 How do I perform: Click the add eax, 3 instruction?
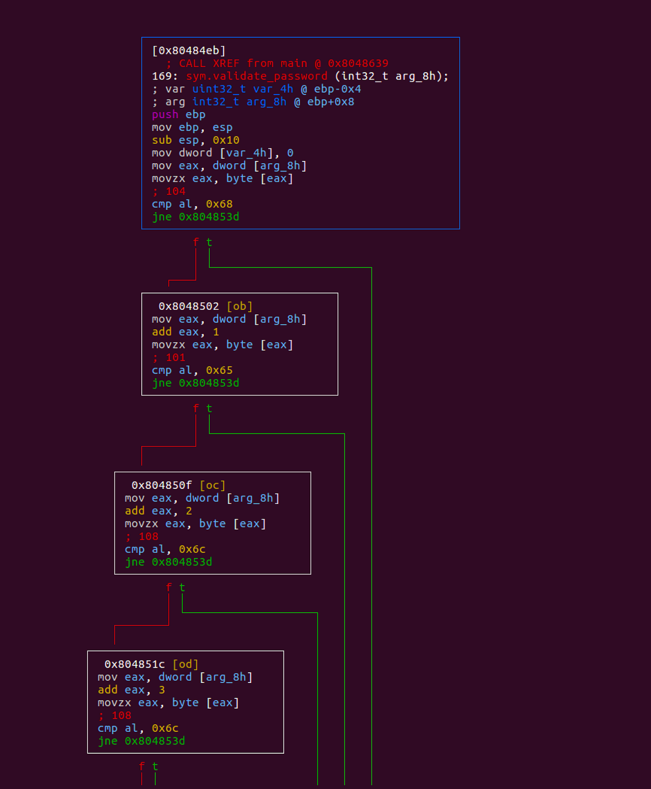131,690
